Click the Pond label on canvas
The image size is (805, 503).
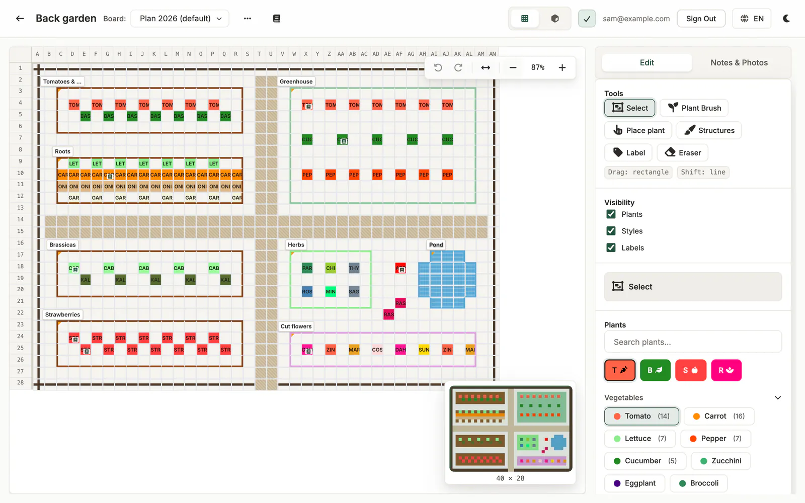coord(436,245)
